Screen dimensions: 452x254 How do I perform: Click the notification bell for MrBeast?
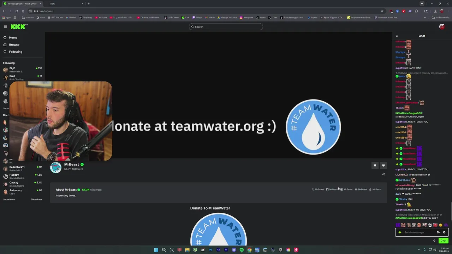point(375,165)
